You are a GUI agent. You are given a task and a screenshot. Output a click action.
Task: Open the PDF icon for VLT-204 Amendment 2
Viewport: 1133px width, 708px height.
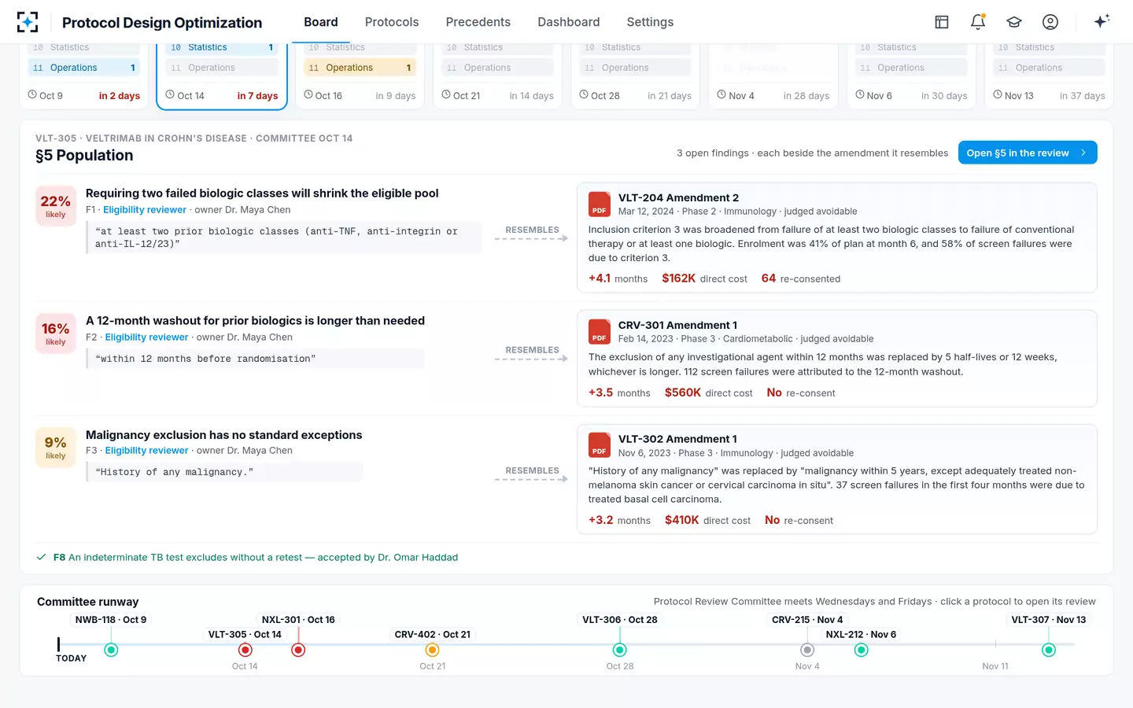(x=600, y=205)
